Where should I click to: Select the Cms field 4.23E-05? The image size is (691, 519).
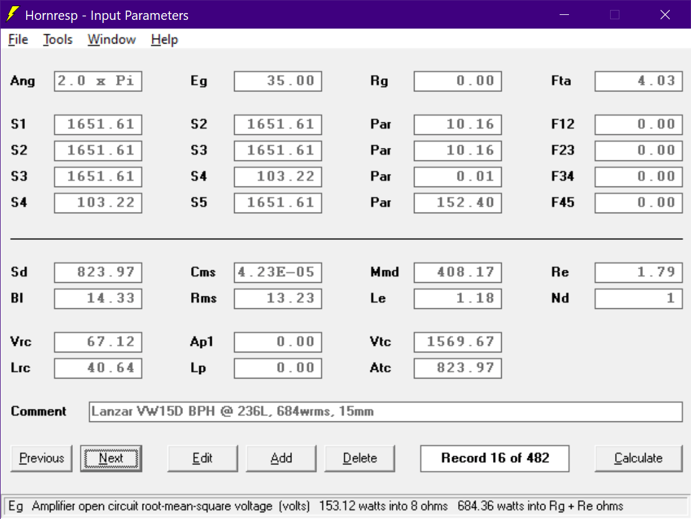278,273
